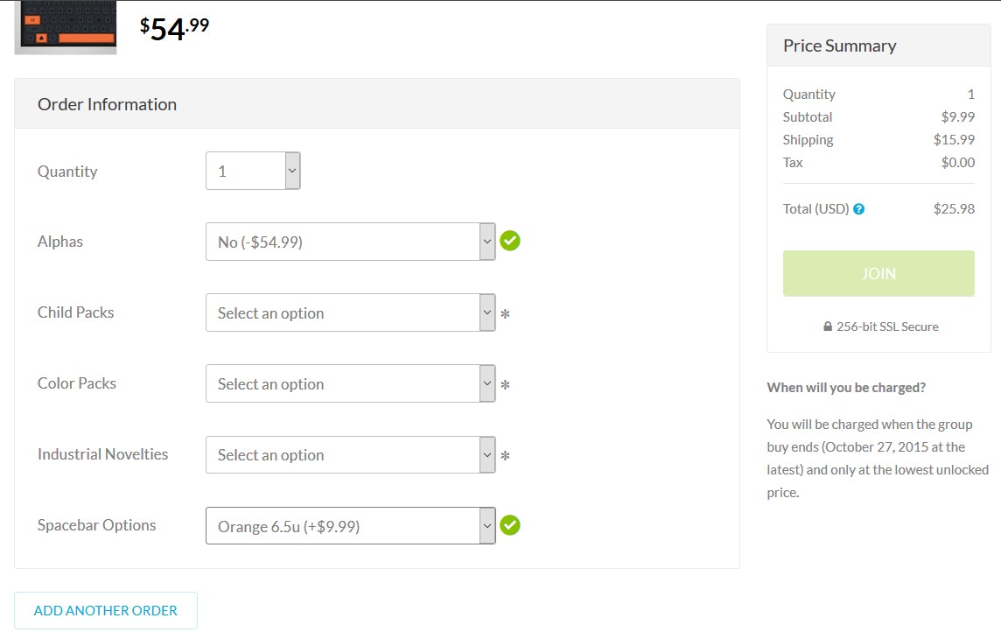Click the help icon beside Total (USD)
The image size is (1001, 639).
[x=858, y=209]
